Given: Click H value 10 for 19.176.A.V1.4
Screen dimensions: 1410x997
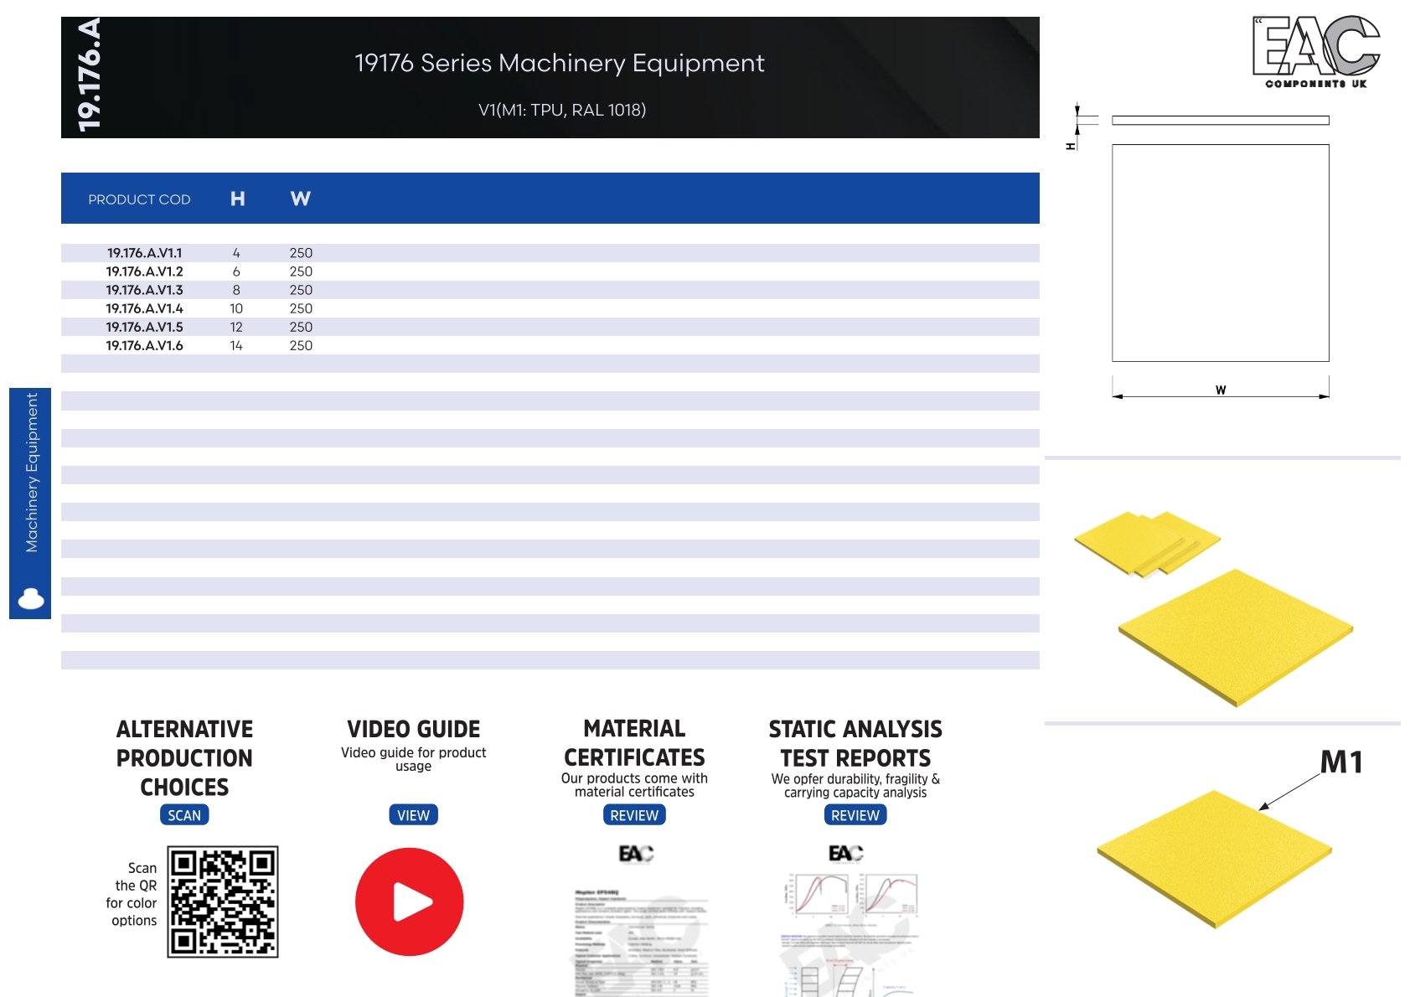Looking at the screenshot, I should pyautogui.click(x=236, y=308).
